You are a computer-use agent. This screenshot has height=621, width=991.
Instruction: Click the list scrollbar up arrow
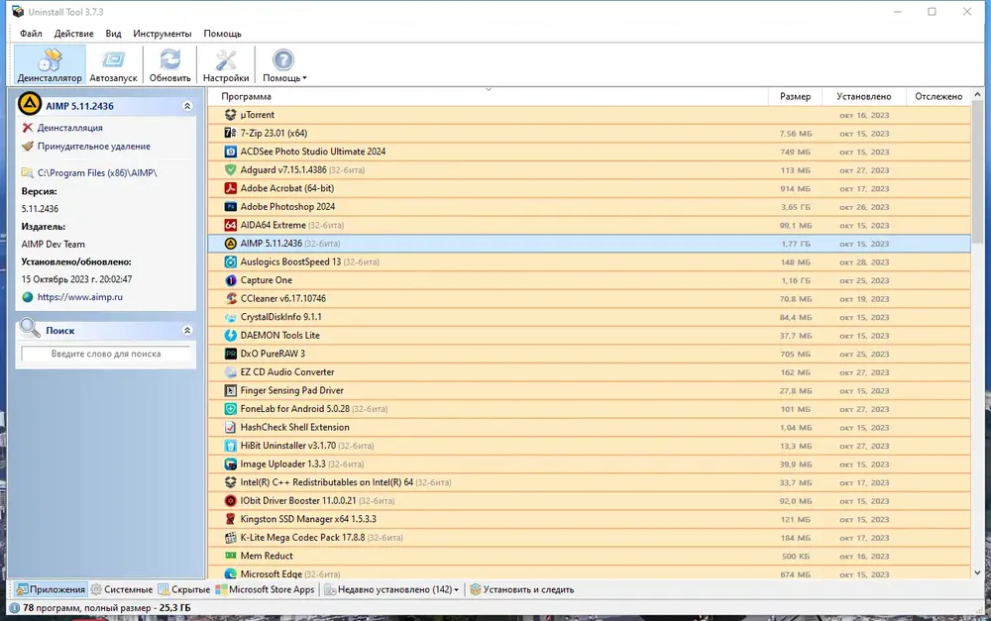coord(977,95)
